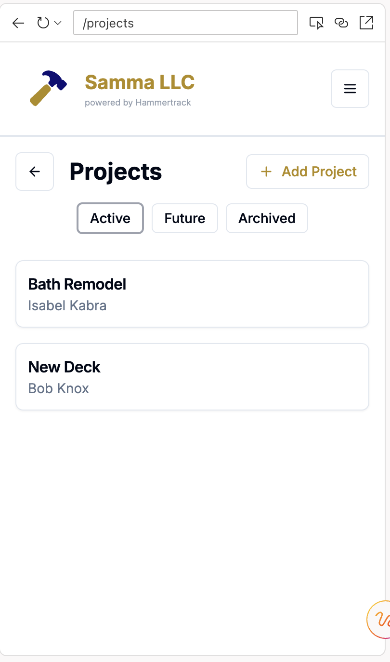This screenshot has height=662, width=390.
Task: Reload the preview page
Action: click(x=43, y=23)
